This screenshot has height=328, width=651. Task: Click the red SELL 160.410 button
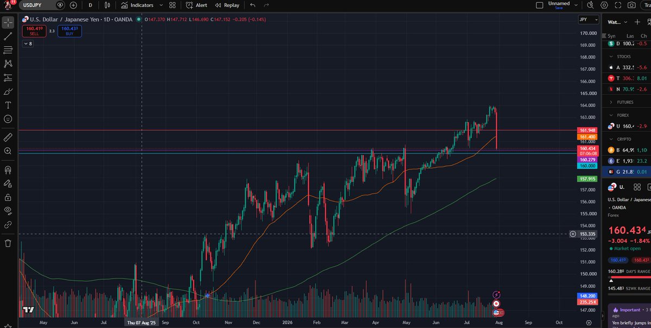34,31
